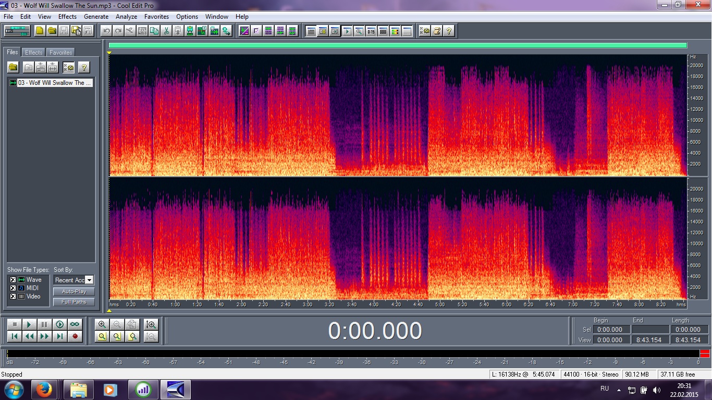The height and width of the screenshot is (400, 712).
Task: Switch view using the waveform toggle icon
Action: (17, 31)
